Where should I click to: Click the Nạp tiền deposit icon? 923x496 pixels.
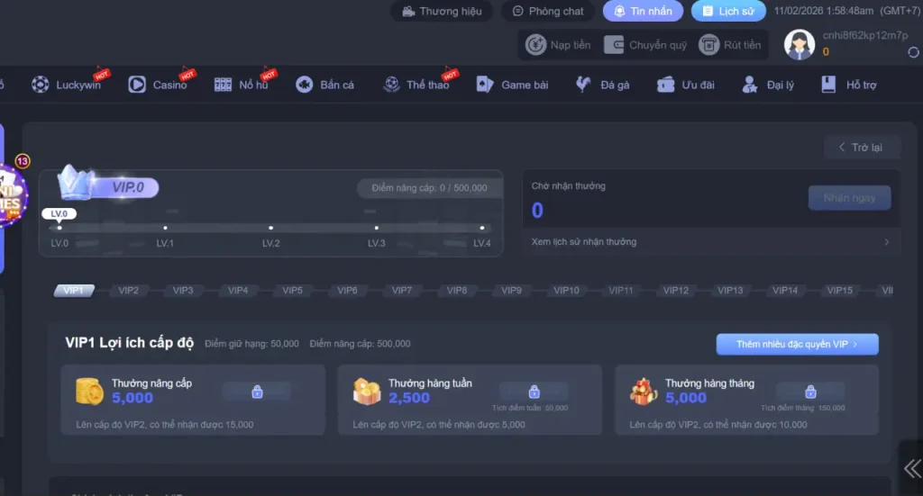coord(536,45)
